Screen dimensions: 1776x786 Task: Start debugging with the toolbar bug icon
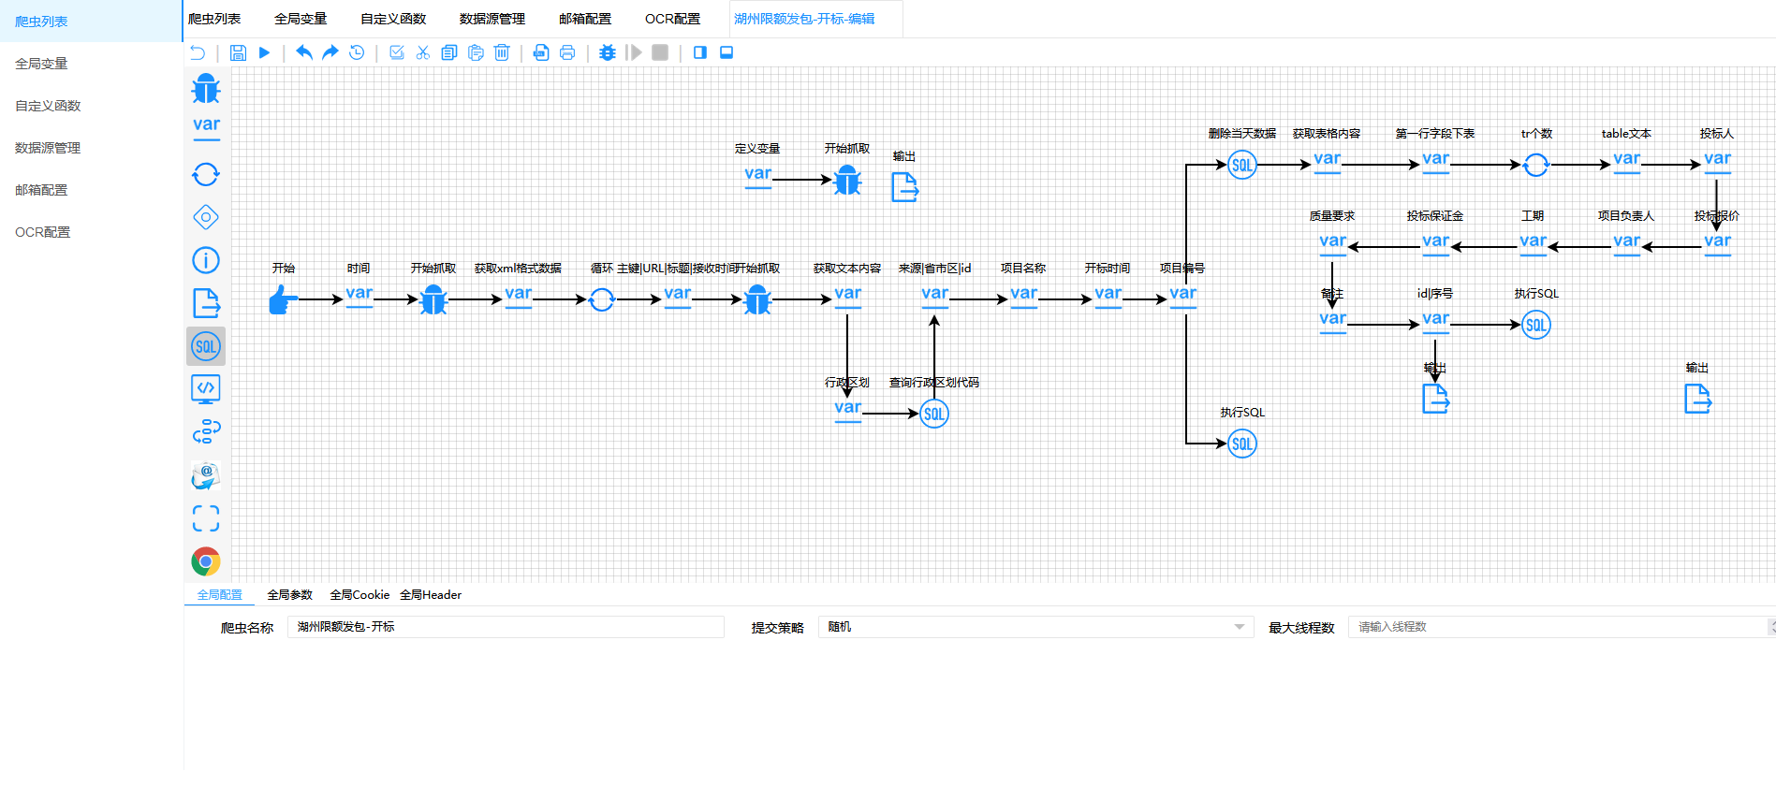point(608,52)
